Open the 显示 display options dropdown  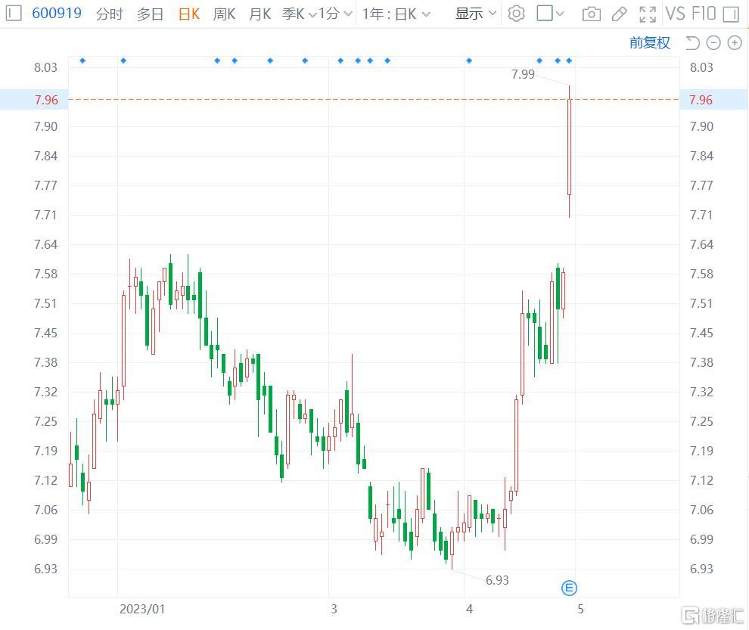(476, 14)
